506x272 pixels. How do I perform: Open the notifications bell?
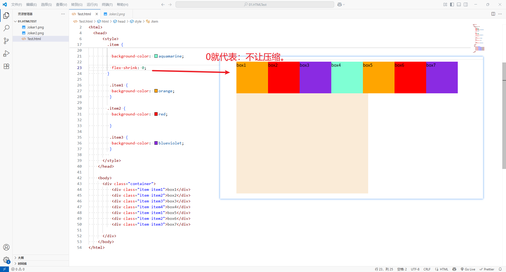pos(500,269)
